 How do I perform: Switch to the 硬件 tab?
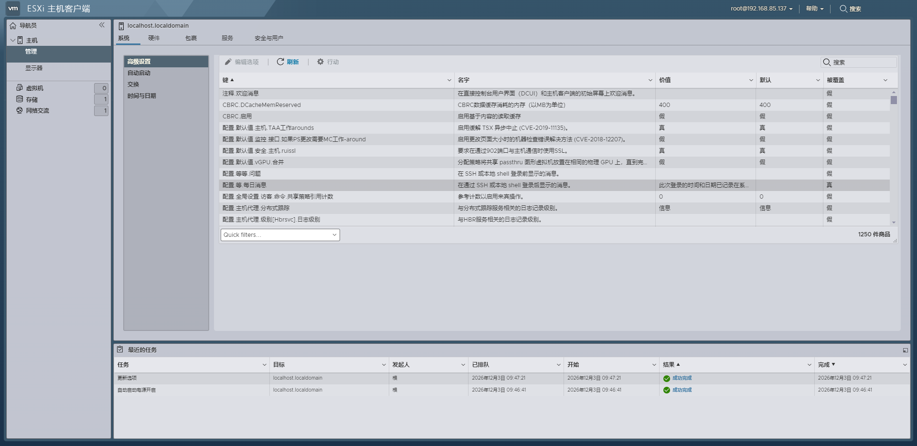click(154, 38)
